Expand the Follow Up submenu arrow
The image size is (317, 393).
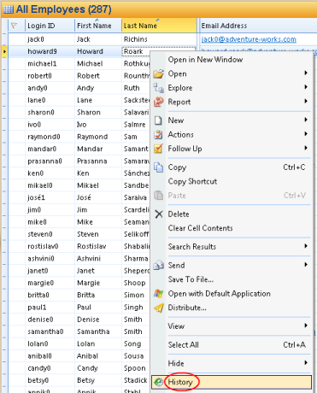tap(306, 148)
